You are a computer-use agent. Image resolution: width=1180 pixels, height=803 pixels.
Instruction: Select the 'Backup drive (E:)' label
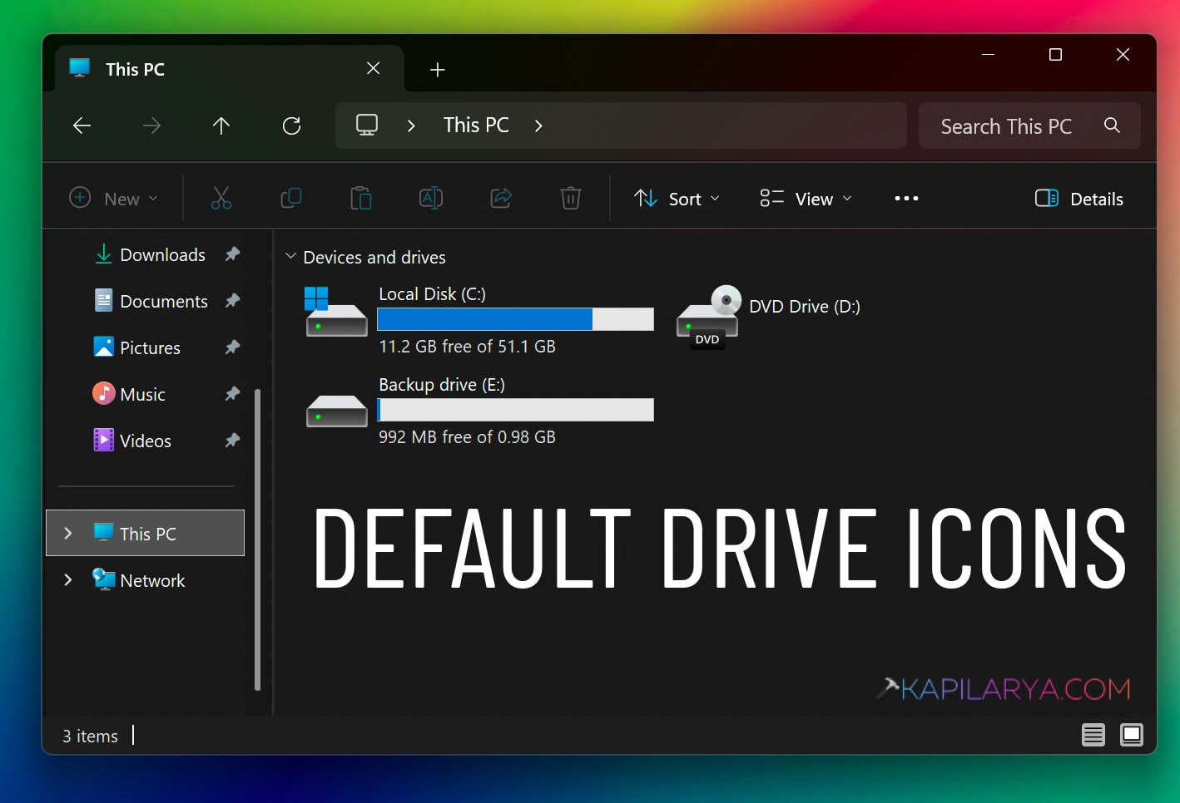(442, 384)
